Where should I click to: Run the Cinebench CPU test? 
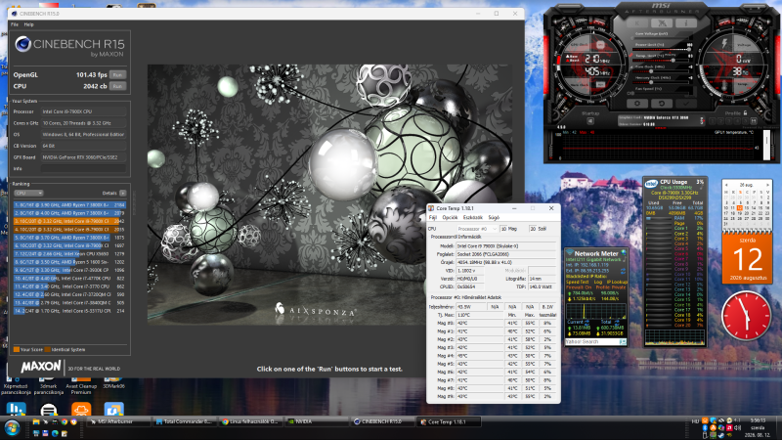tap(117, 86)
